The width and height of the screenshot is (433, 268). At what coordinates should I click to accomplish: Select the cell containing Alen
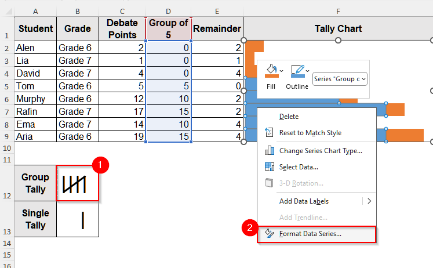35,48
